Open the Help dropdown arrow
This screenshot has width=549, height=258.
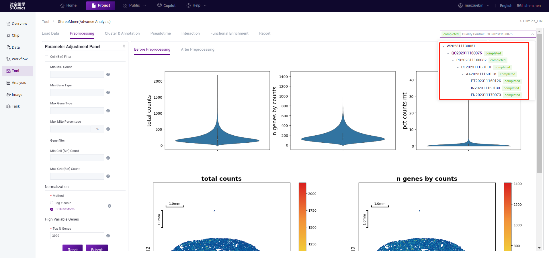tap(205, 5)
